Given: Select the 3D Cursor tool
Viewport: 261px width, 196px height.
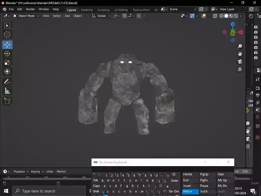Looking at the screenshot, I should (7, 34).
